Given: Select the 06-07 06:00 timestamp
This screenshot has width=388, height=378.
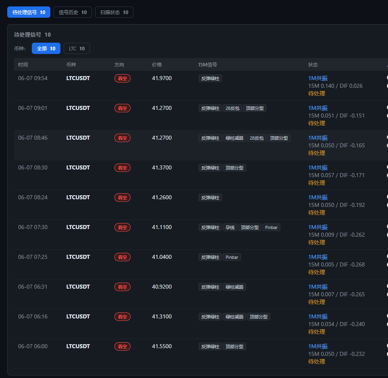Looking at the screenshot, I should (x=33, y=346).
